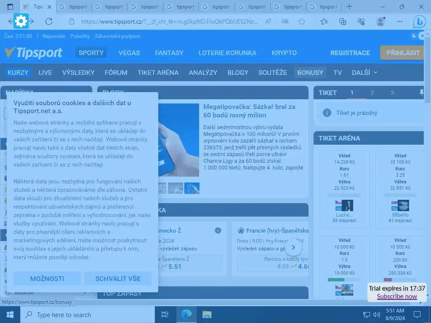Open Browser essentials heart icon
The image size is (431, 323).
[361, 21]
